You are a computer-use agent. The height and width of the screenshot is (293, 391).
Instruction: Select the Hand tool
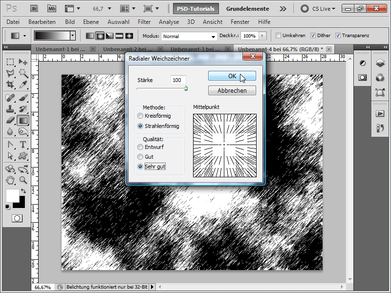10,180
